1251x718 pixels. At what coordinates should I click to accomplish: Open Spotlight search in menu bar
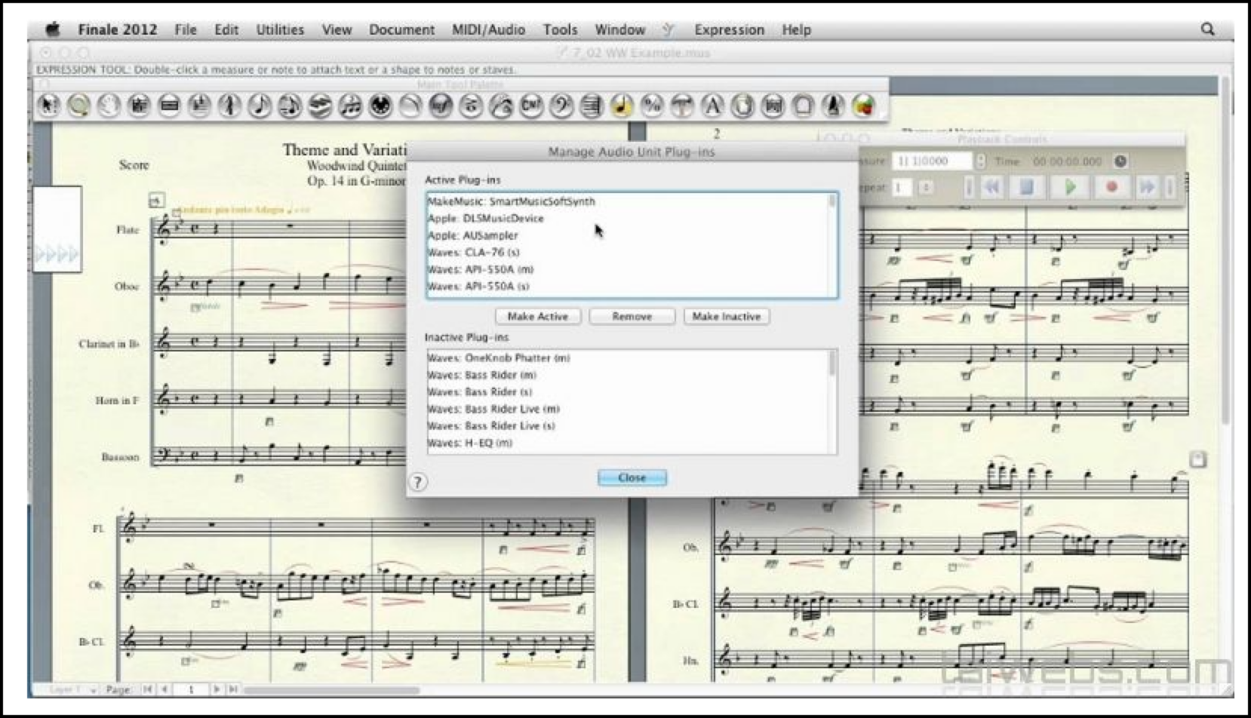pyautogui.click(x=1208, y=29)
